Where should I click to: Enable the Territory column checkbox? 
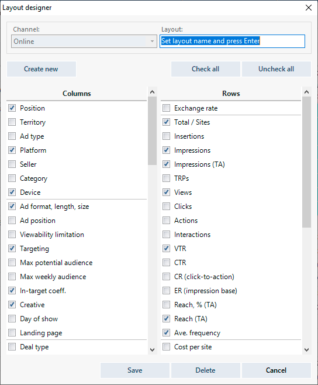click(x=12, y=122)
